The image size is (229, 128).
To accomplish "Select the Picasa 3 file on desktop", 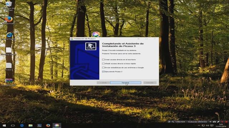I will [9, 65].
